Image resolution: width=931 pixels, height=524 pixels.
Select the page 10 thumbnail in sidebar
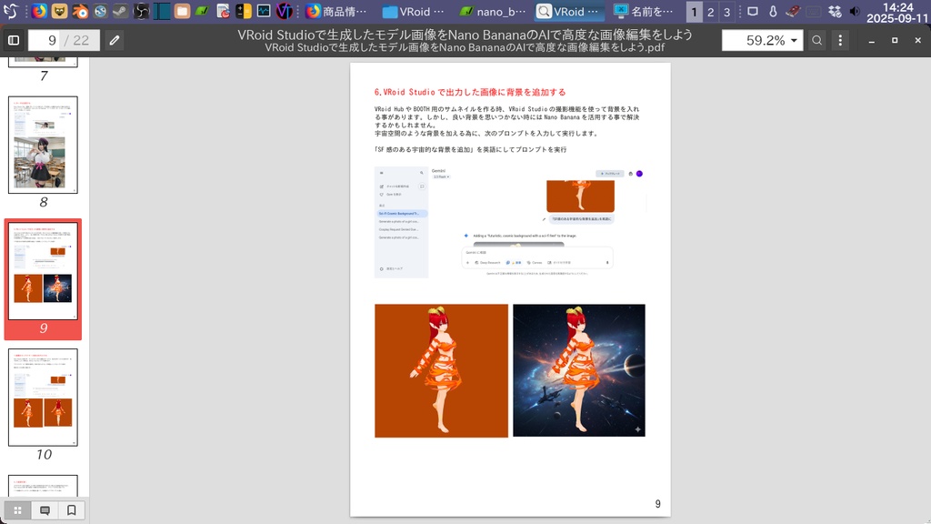pyautogui.click(x=43, y=398)
